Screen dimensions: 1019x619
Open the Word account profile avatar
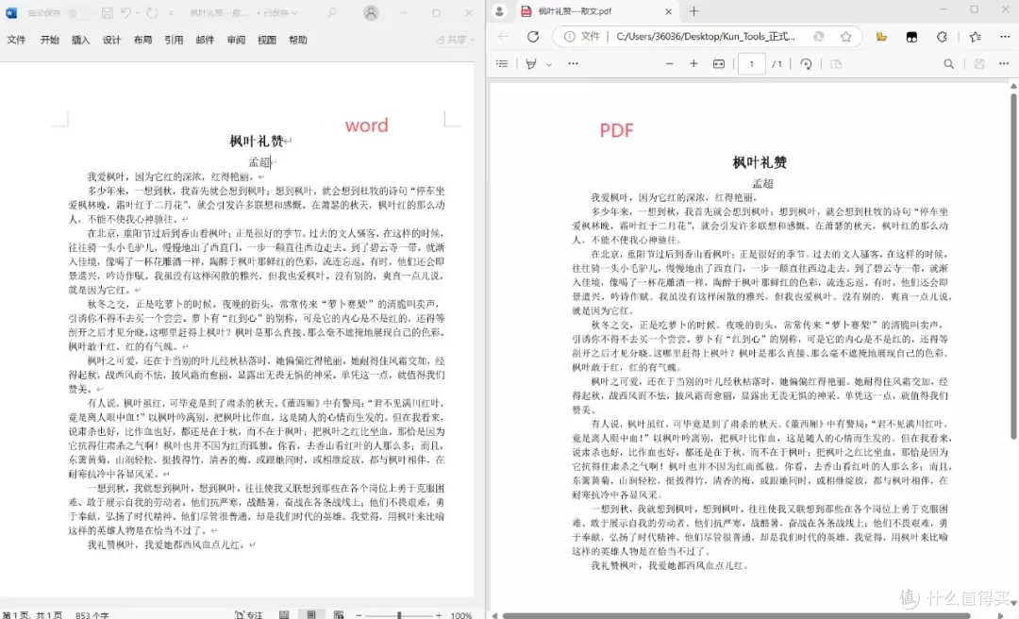click(371, 12)
